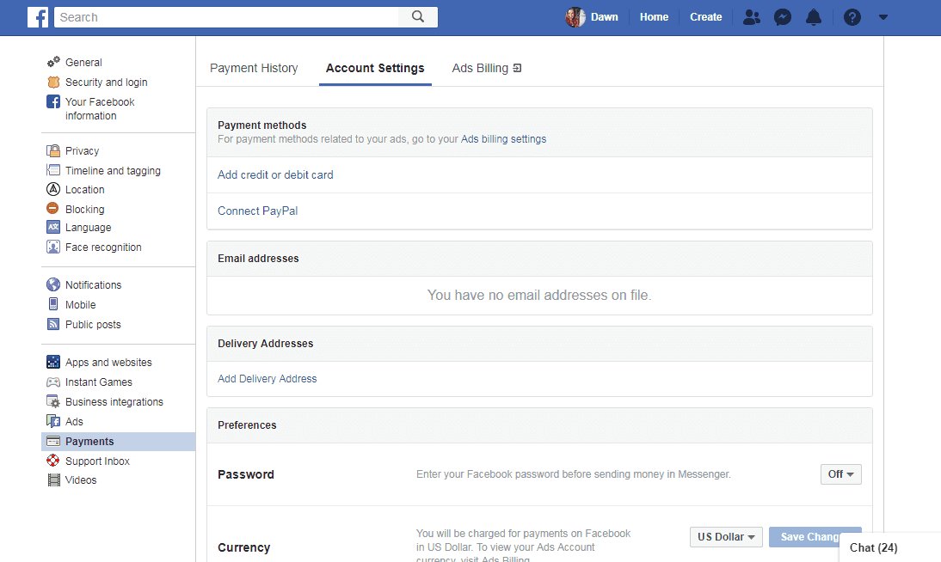Image resolution: width=941 pixels, height=562 pixels.
Task: Select Add Delivery Address
Action: coord(268,379)
